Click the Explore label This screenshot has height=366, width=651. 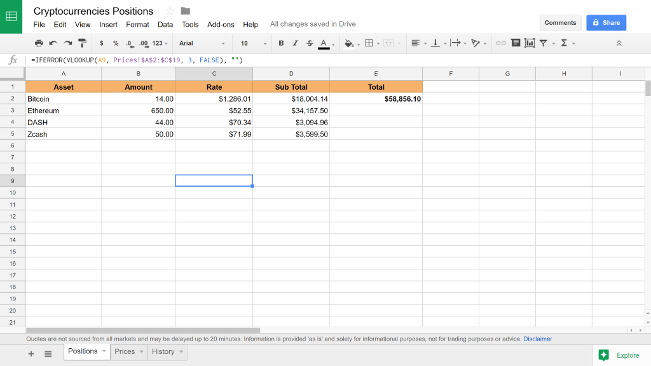click(x=627, y=355)
